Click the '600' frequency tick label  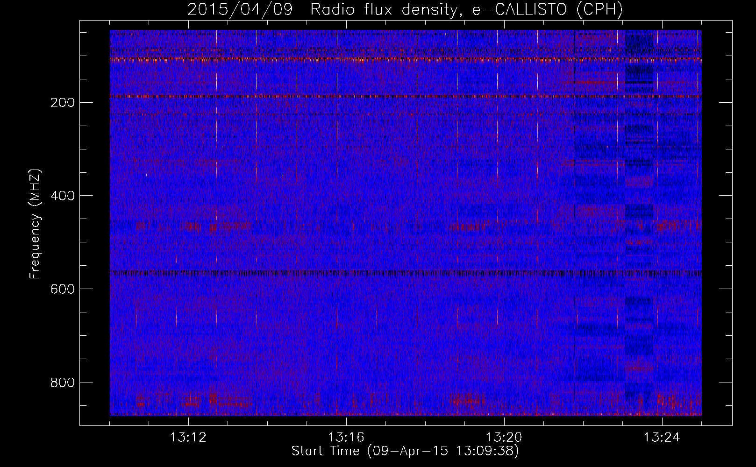(x=62, y=290)
